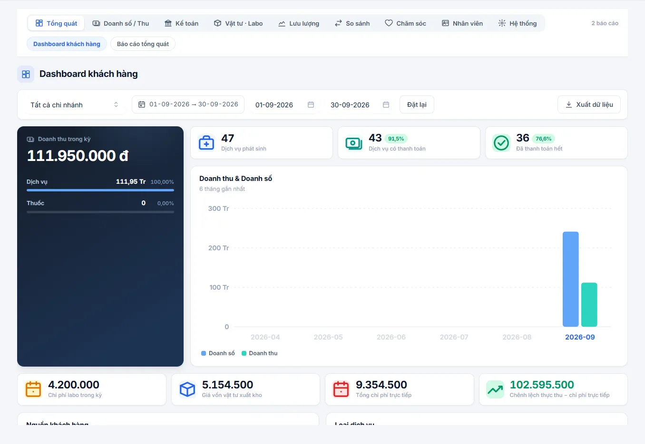Click the ID card icon on Nhân viên tab
The width and height of the screenshot is (645, 444).
[445, 23]
